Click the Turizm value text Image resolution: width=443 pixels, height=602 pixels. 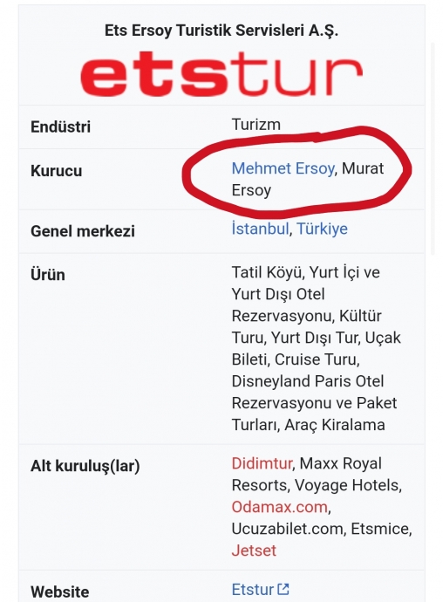pyautogui.click(x=256, y=125)
